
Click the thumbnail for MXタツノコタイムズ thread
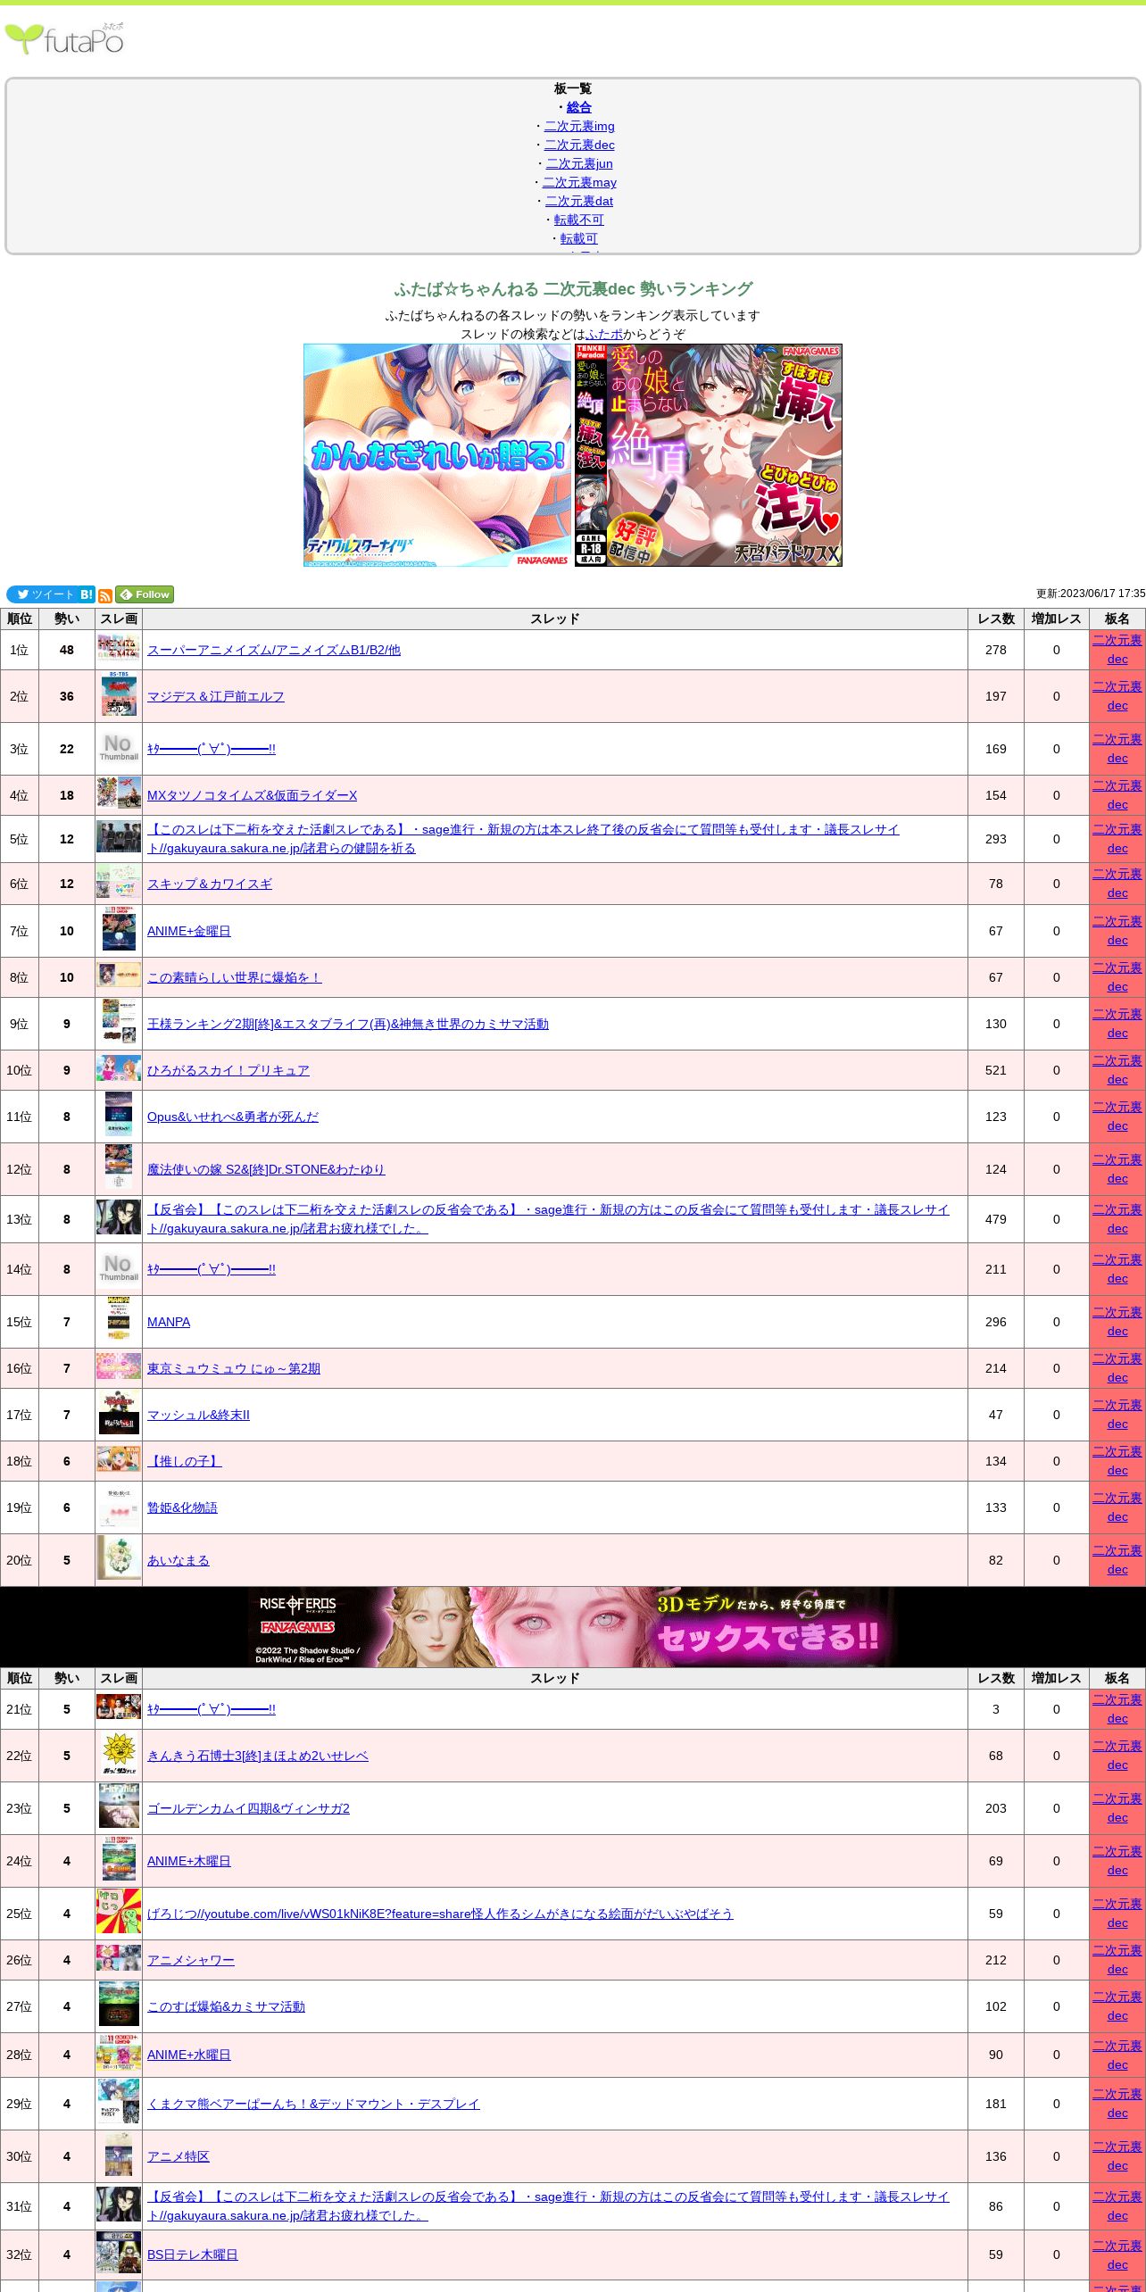pos(119,793)
